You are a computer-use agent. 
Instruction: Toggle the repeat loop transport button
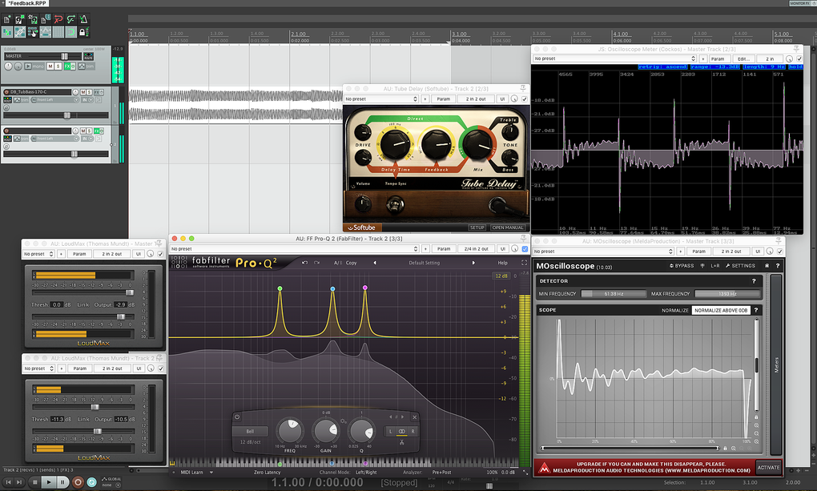click(91, 482)
